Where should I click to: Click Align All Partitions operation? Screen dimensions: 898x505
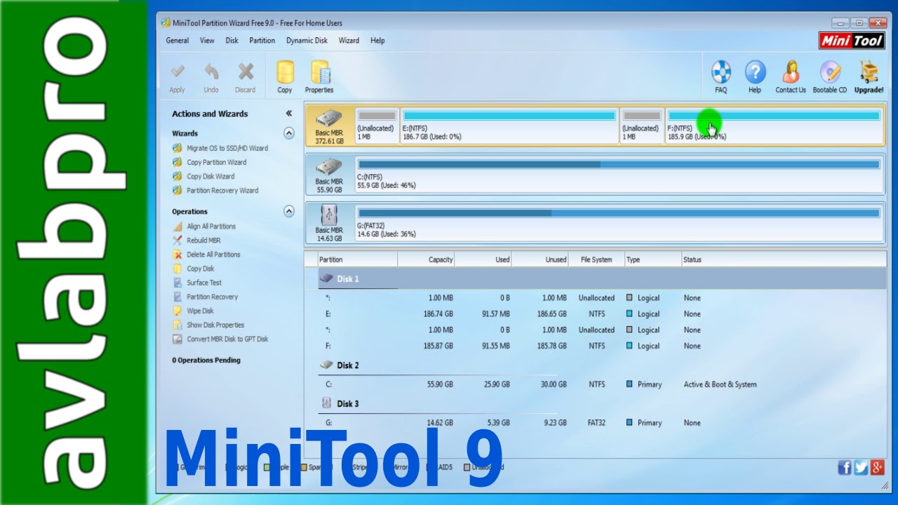coord(204,227)
